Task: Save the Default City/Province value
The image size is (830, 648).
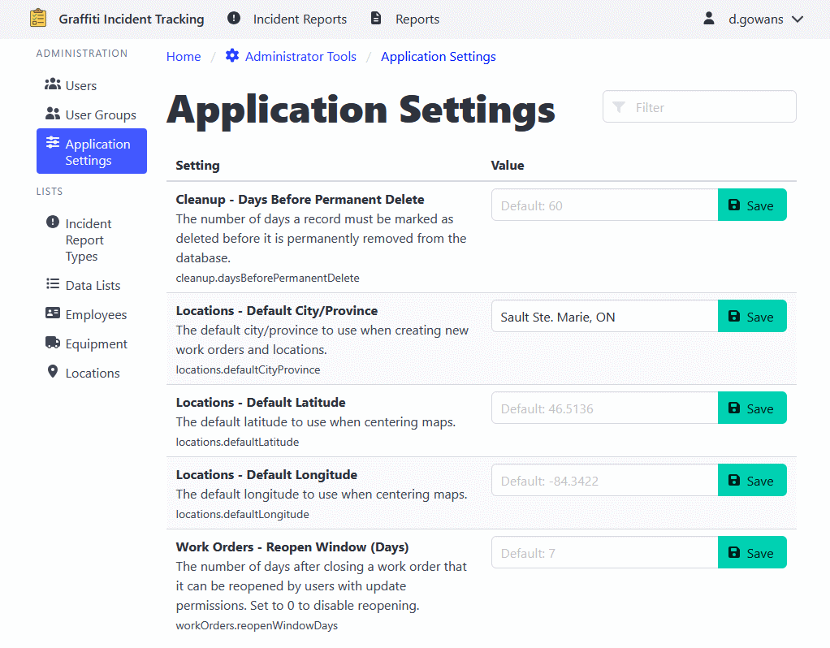Action: 752,316
